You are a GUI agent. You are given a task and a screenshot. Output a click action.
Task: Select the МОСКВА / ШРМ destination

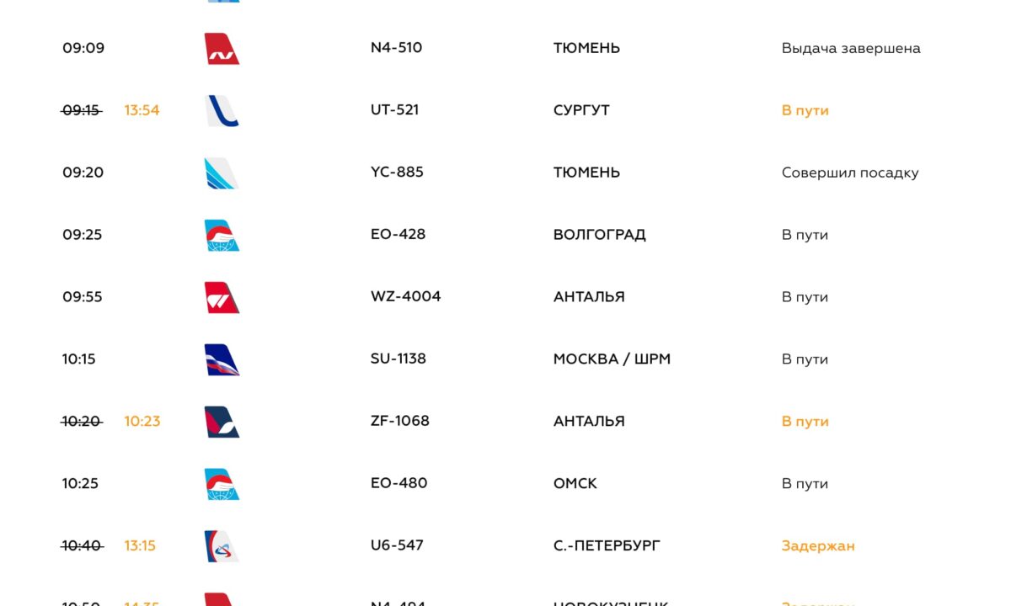click(x=612, y=359)
